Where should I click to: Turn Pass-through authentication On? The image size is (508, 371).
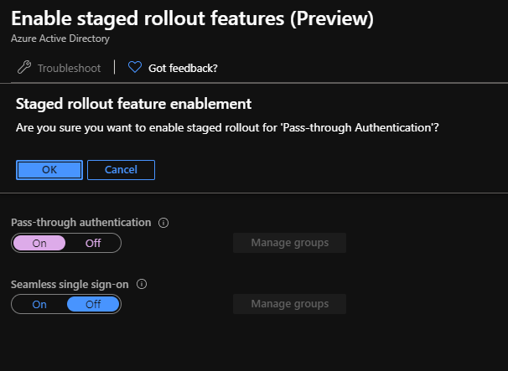click(x=39, y=243)
